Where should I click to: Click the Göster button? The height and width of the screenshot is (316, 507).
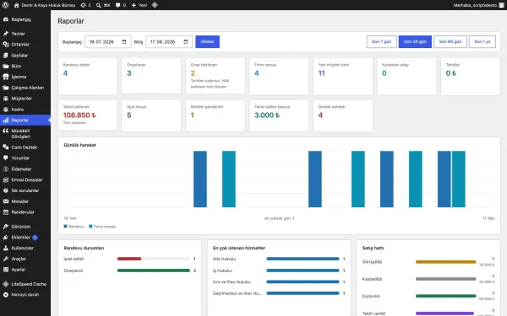click(x=208, y=41)
